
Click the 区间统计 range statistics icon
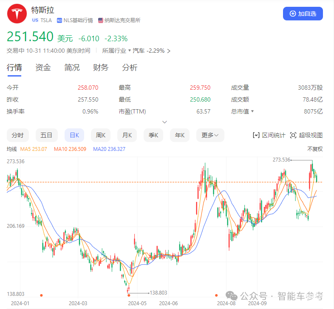click(x=256, y=135)
